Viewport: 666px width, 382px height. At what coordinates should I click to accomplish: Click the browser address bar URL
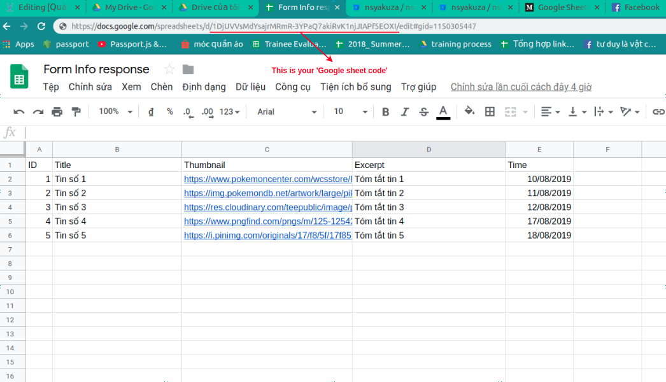click(274, 26)
